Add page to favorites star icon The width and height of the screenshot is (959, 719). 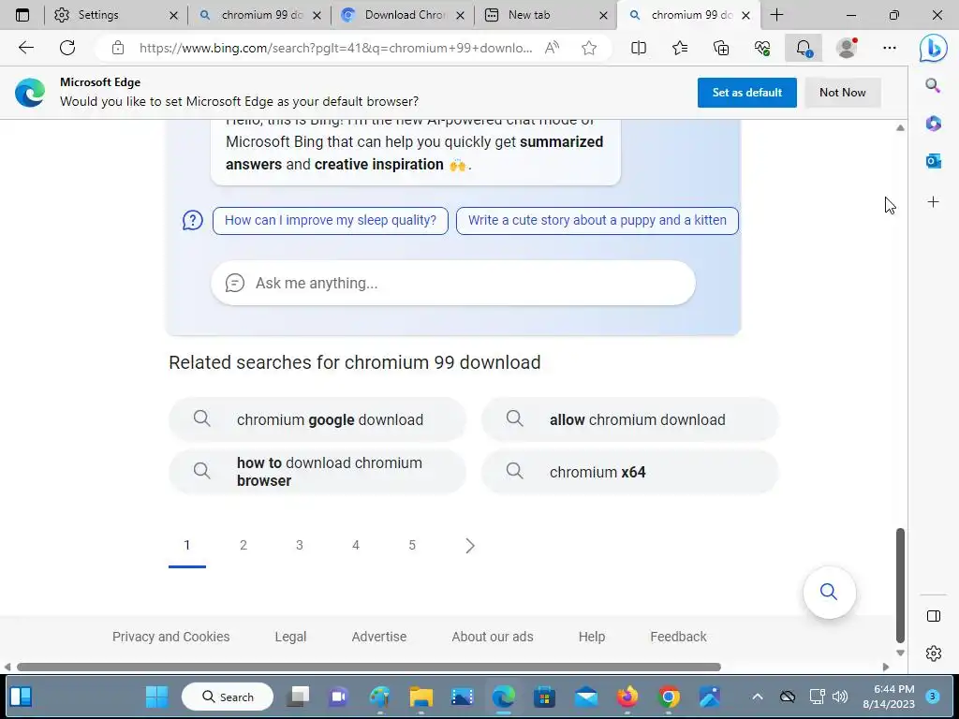(589, 48)
